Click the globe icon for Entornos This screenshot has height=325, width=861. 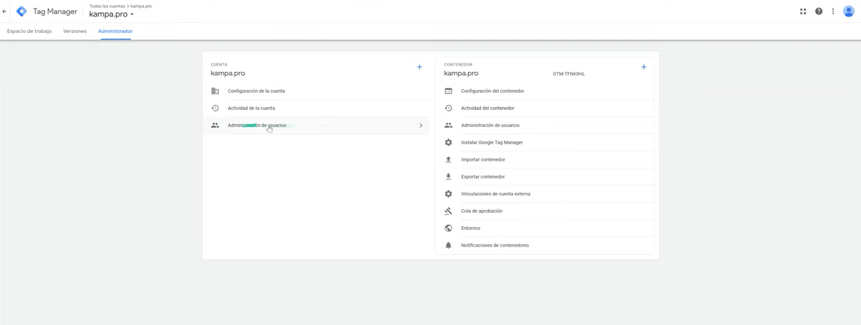[x=449, y=229]
